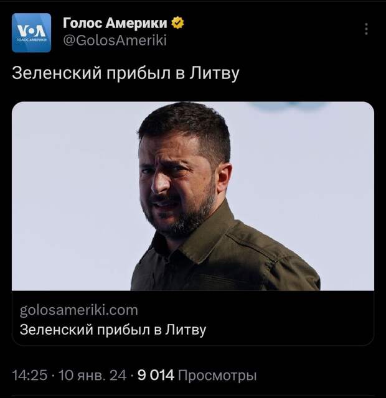Click the 14:25 timestamp
386x398 pixels.
point(30,375)
